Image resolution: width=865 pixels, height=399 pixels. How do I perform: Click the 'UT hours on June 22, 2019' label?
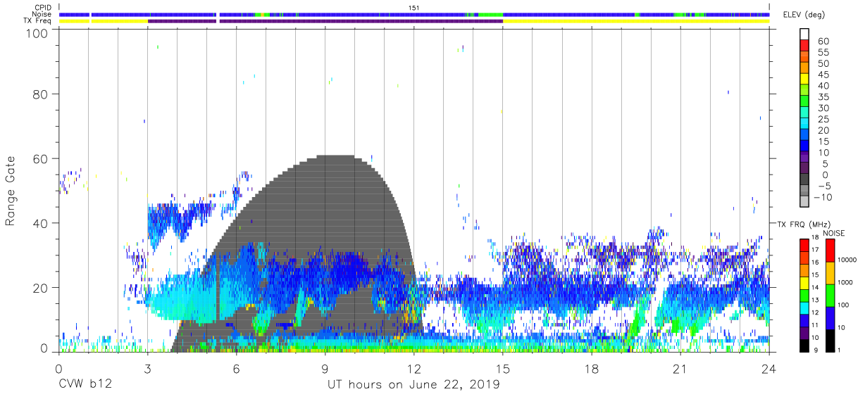(414, 385)
